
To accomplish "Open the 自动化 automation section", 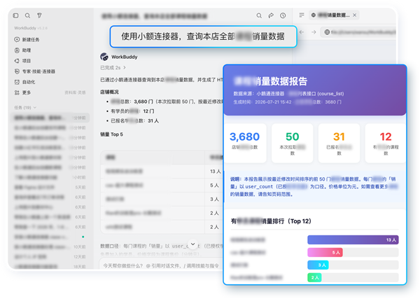I will (24, 82).
